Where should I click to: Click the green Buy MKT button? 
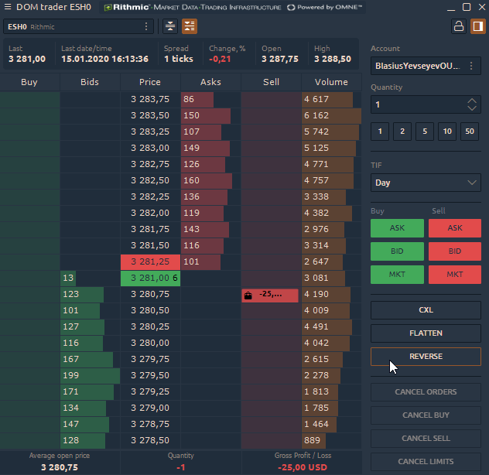click(397, 275)
